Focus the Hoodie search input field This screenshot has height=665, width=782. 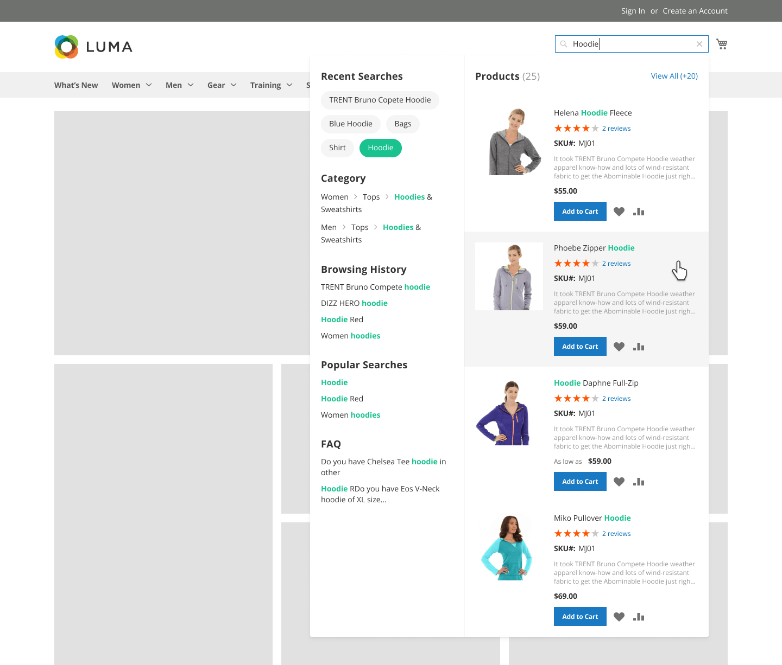pyautogui.click(x=632, y=44)
